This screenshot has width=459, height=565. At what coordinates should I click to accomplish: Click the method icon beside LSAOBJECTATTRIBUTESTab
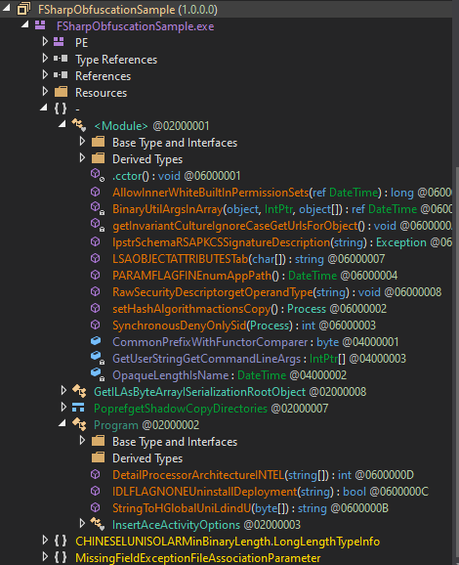[96, 258]
